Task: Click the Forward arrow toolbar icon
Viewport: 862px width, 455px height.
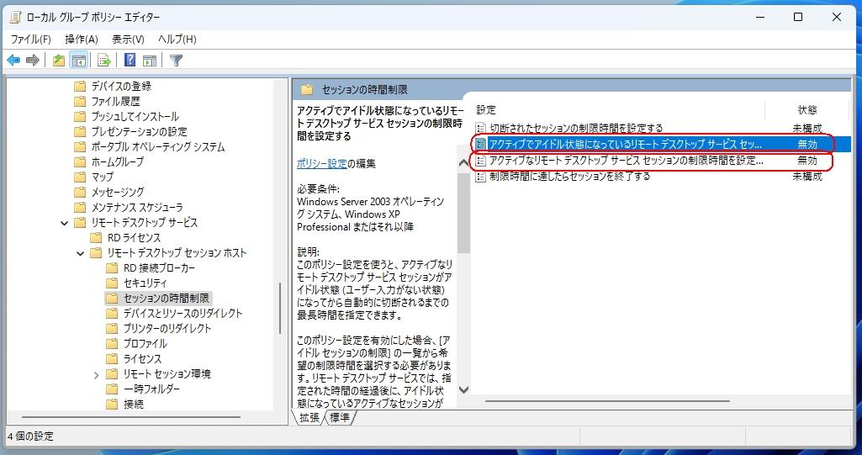Action: coord(33,61)
